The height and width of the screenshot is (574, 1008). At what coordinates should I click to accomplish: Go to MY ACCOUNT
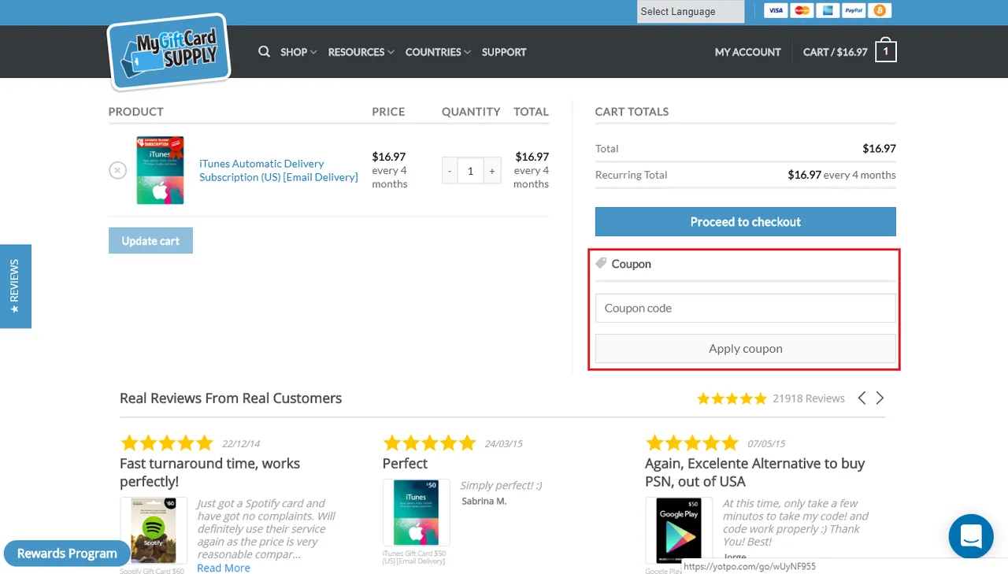pos(748,52)
